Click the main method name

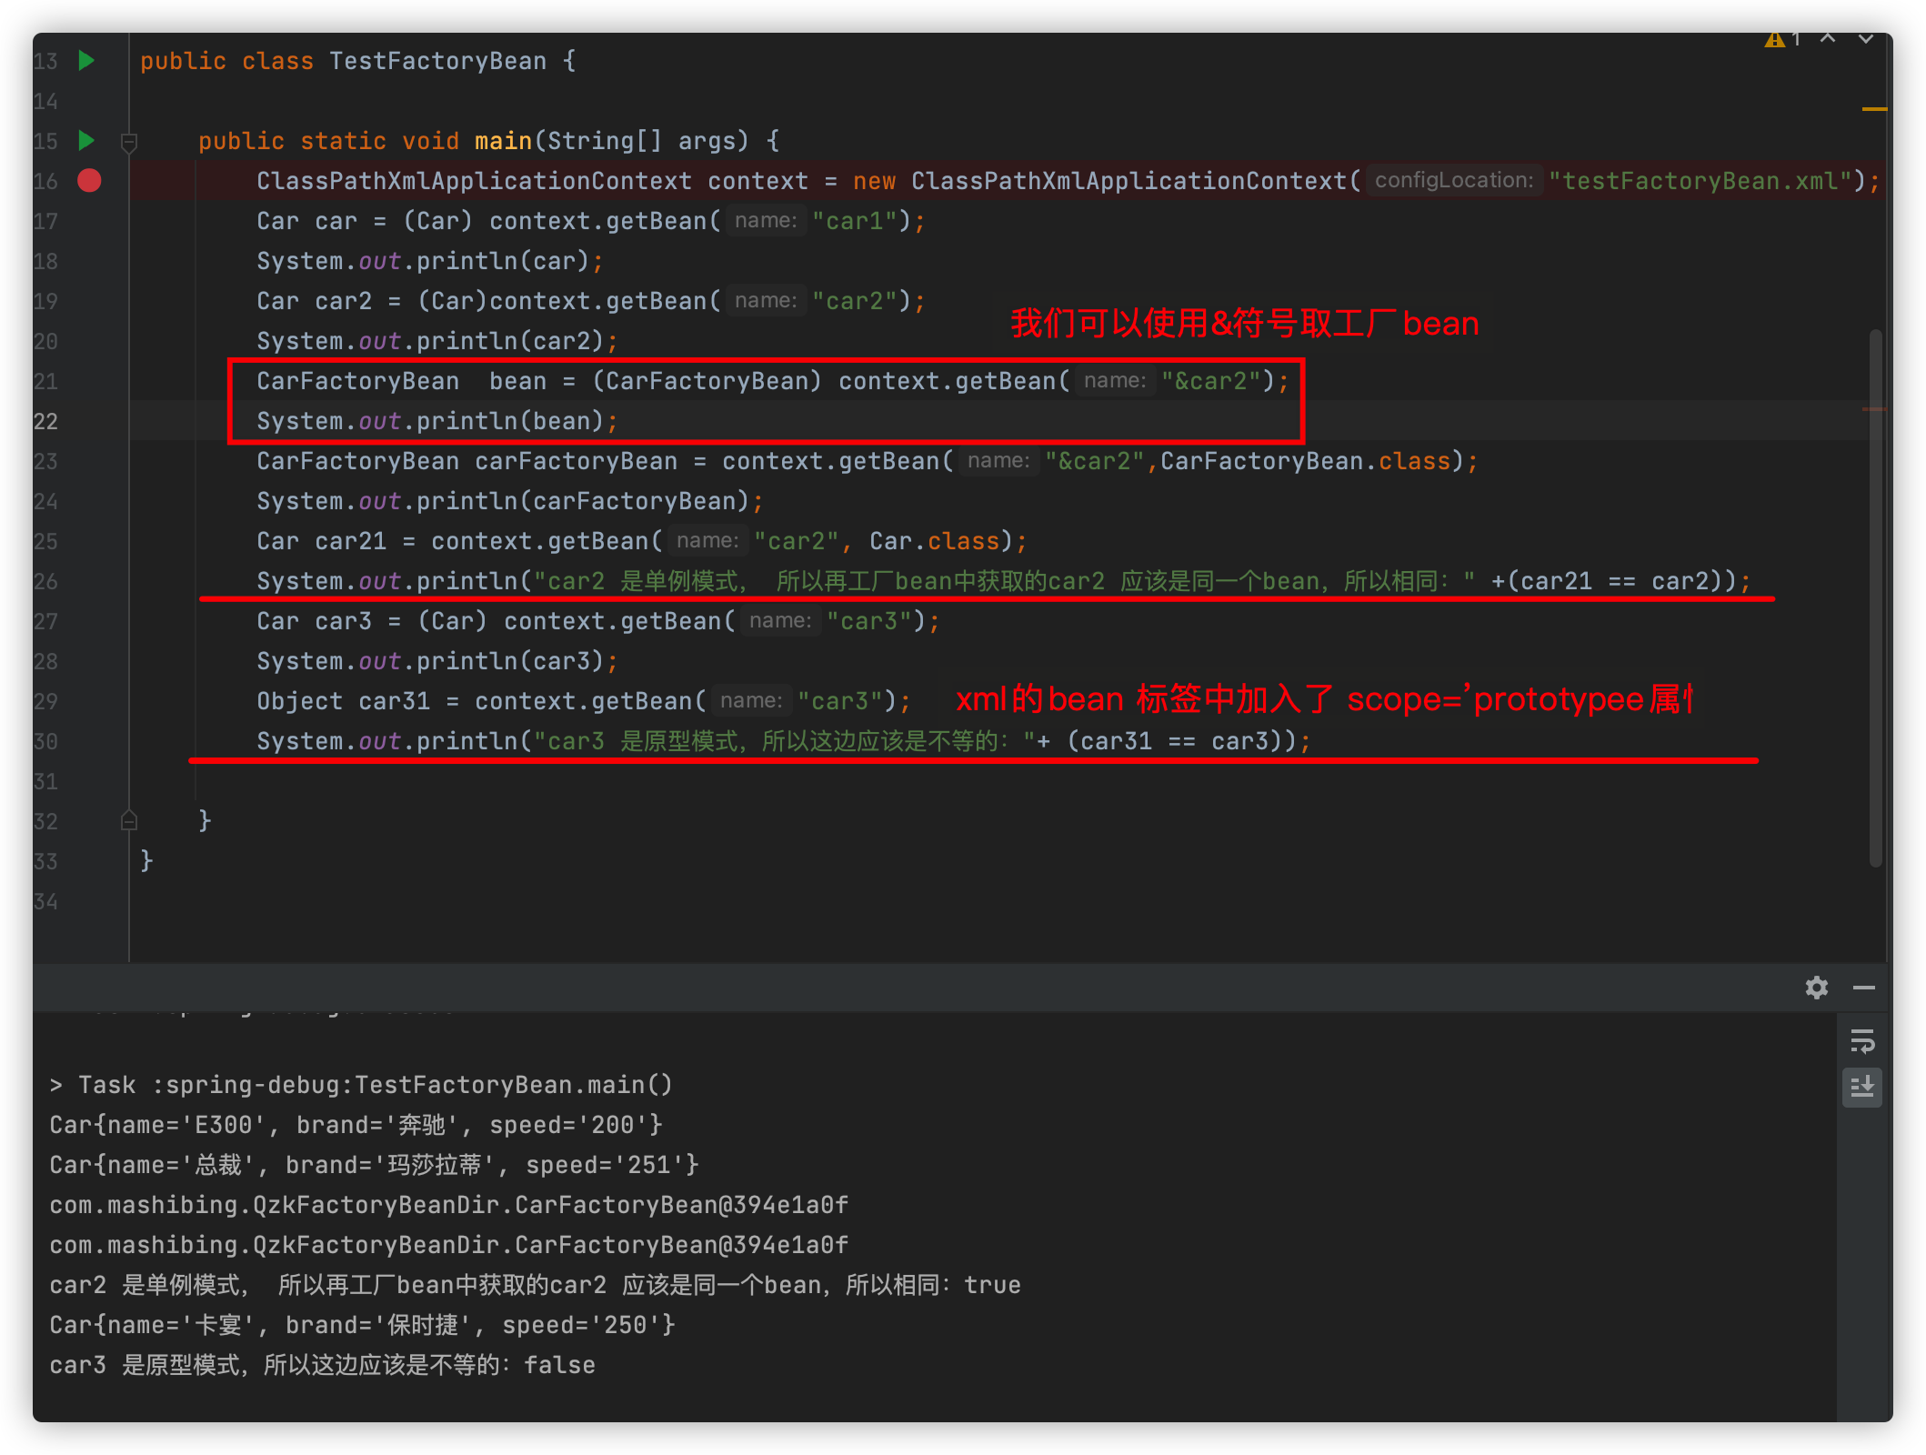[x=503, y=141]
